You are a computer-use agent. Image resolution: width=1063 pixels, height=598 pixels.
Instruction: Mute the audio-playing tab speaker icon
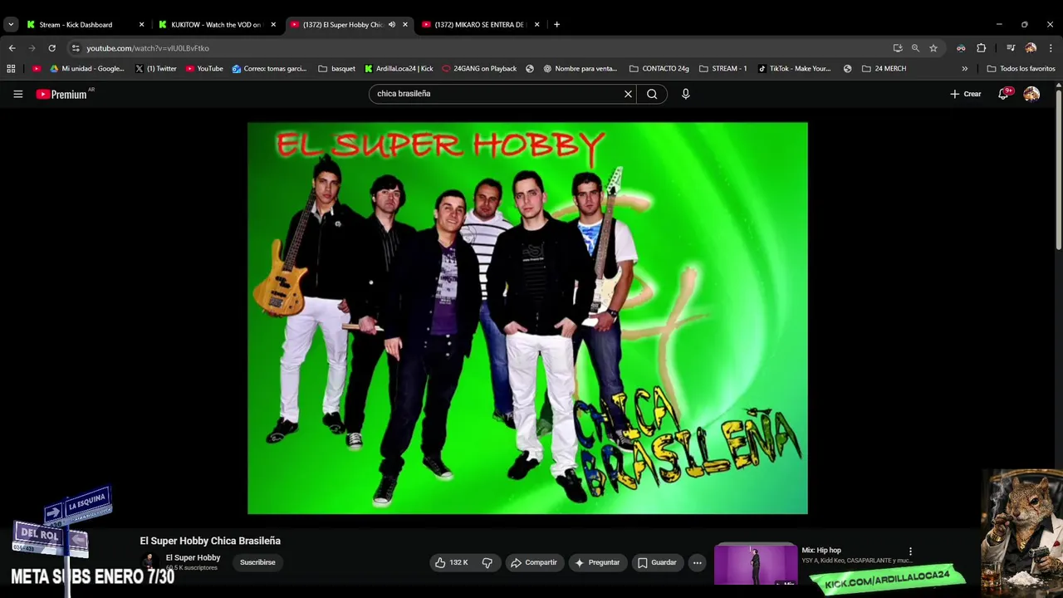(x=391, y=25)
